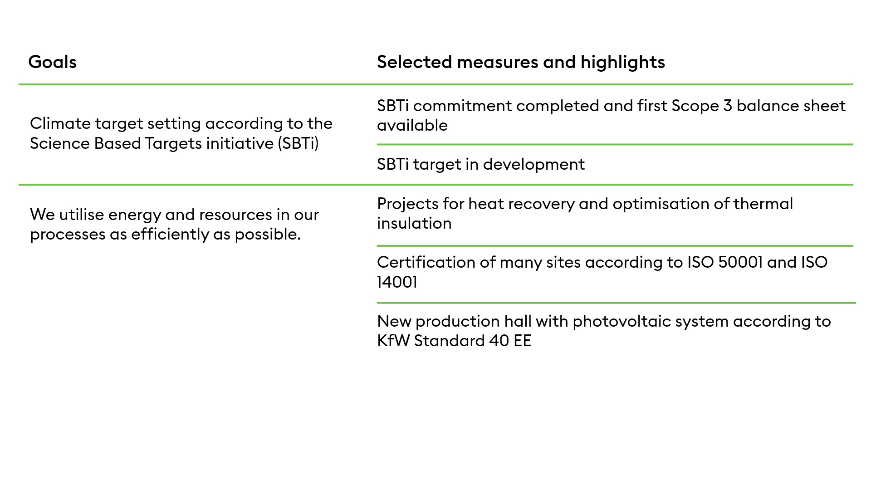The height and width of the screenshot is (490, 871).
Task: Click the word 'insulation' in measures column
Action: tap(414, 223)
